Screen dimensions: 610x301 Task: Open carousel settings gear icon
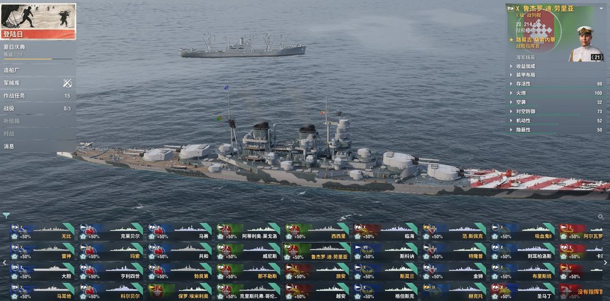(x=601, y=217)
